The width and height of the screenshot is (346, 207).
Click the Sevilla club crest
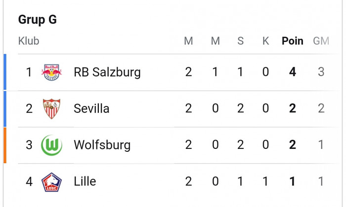(51, 108)
